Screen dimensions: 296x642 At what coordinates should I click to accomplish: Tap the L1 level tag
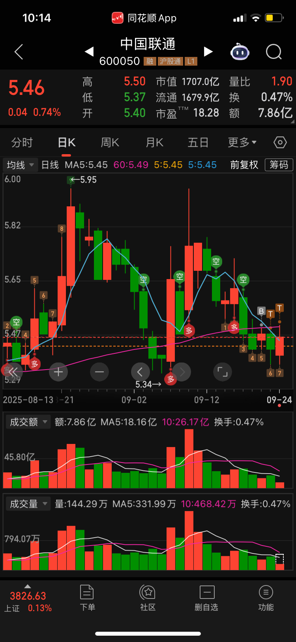coord(191,61)
